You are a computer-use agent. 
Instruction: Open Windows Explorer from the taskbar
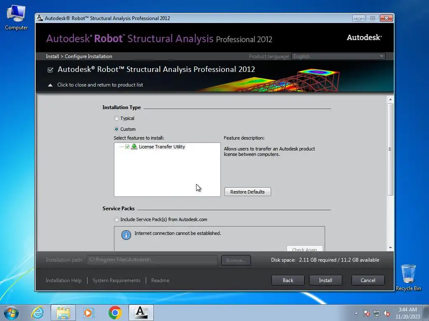63,313
